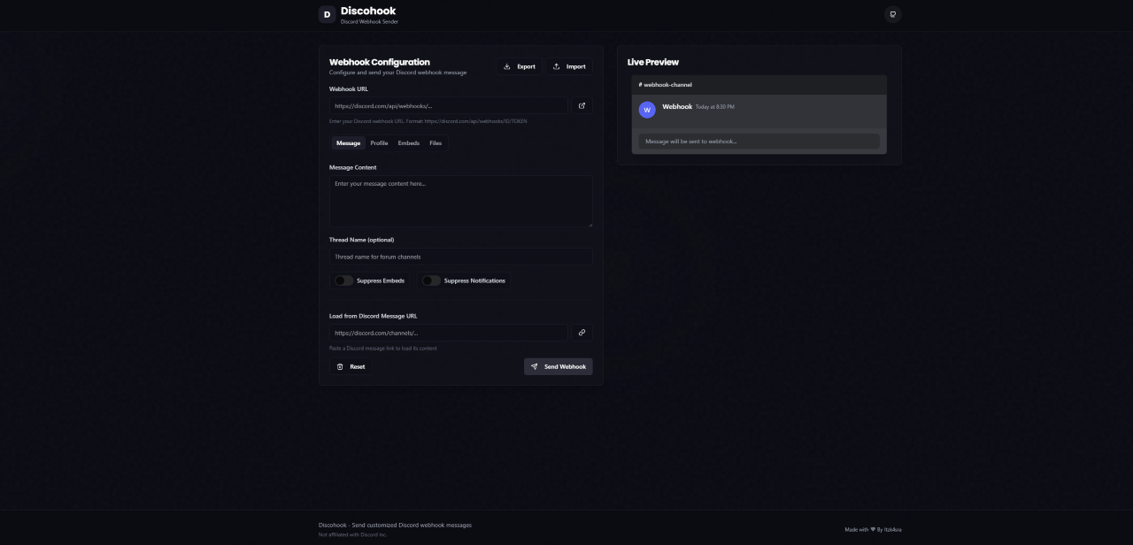Enable the Suppress Notifications toggle
The width and height of the screenshot is (1133, 545).
[430, 280]
